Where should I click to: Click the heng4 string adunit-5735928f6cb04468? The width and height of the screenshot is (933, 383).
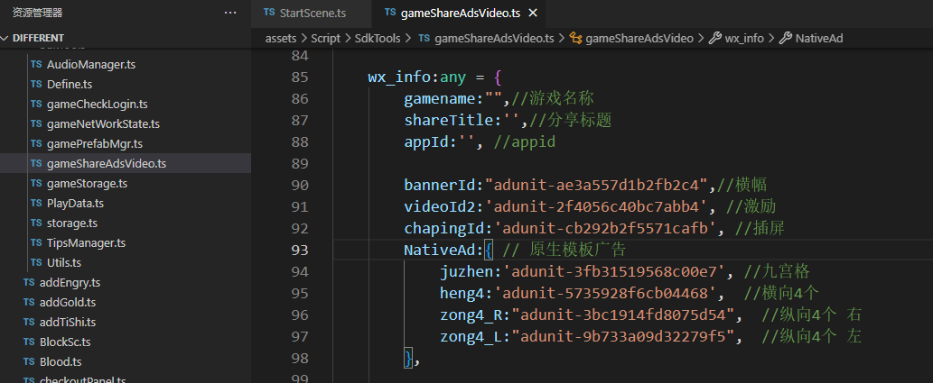[x=608, y=294]
